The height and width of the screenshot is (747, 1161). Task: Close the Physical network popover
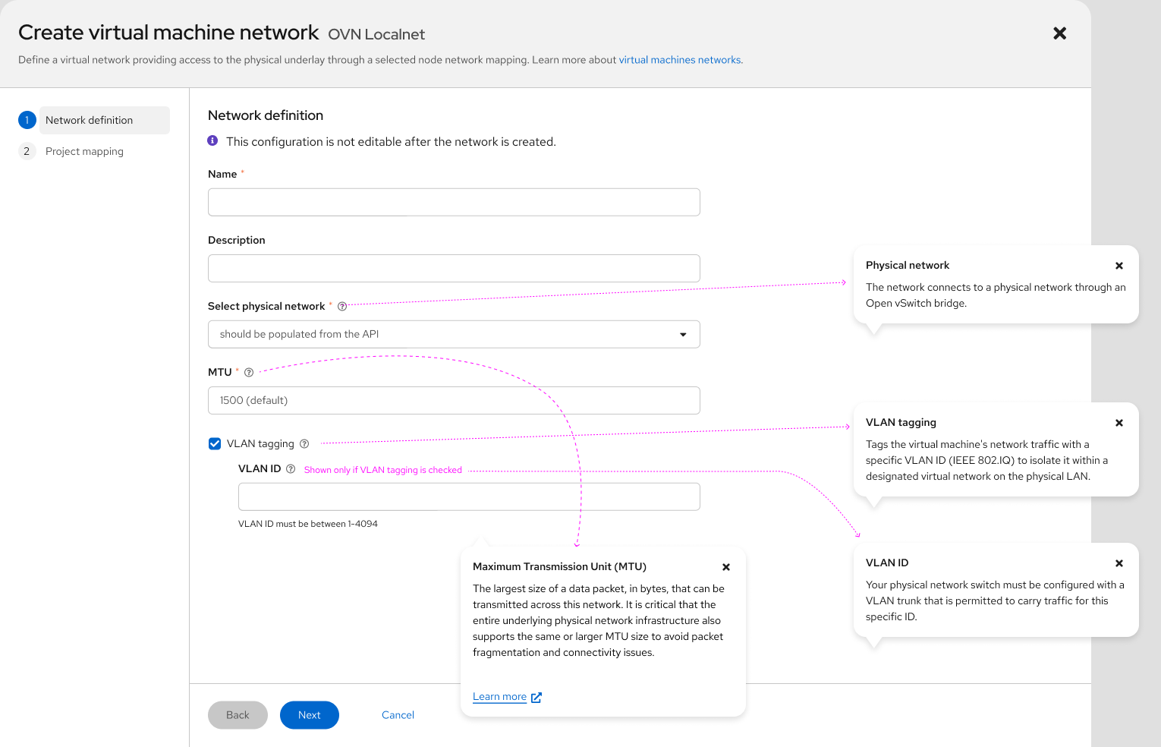(x=1119, y=266)
